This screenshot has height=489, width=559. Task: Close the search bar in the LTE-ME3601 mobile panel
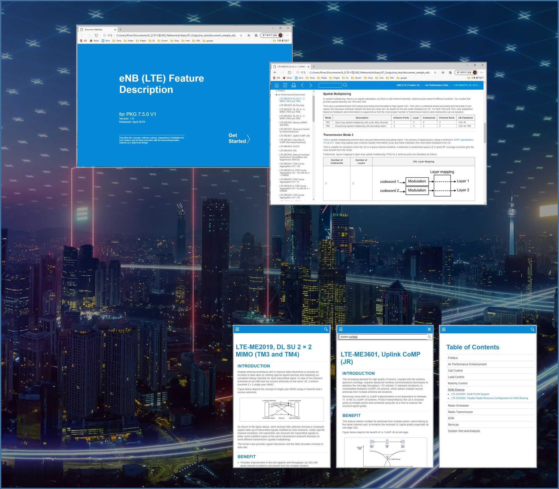point(429,329)
